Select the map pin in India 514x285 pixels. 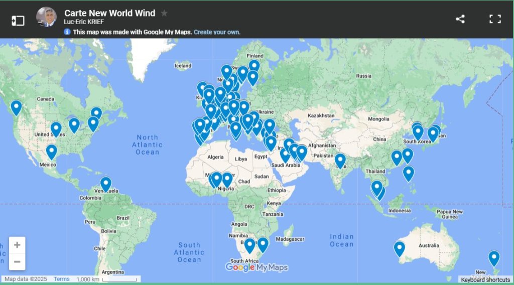[340, 160]
